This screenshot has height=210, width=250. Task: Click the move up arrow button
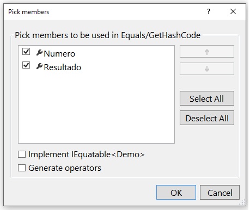(x=207, y=52)
